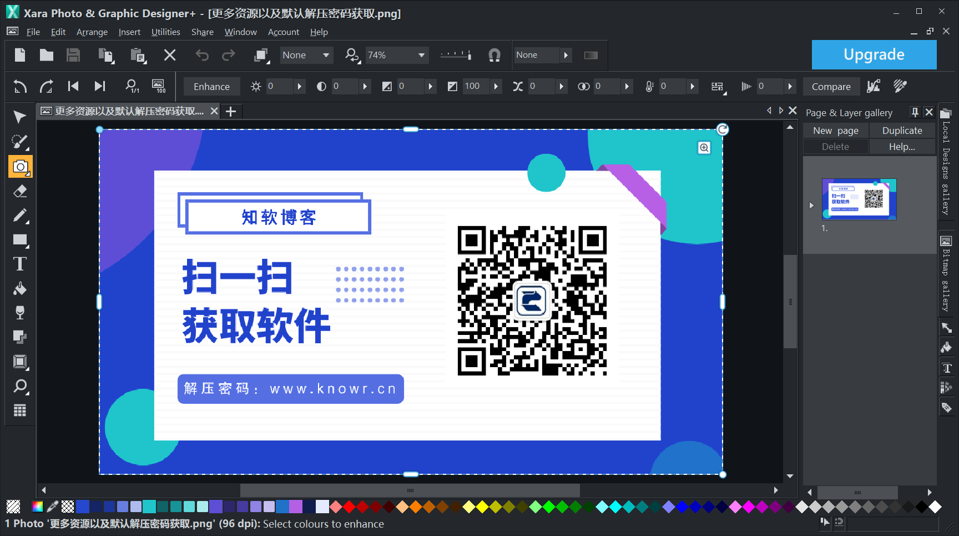Open the File menu

(33, 32)
